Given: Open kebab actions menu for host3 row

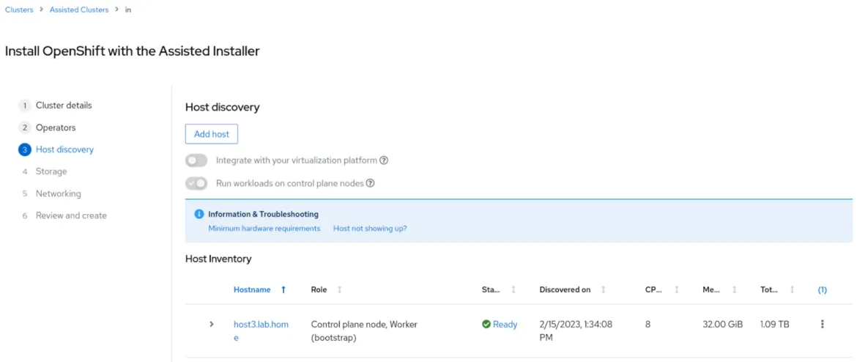Looking at the screenshot, I should click(x=822, y=324).
